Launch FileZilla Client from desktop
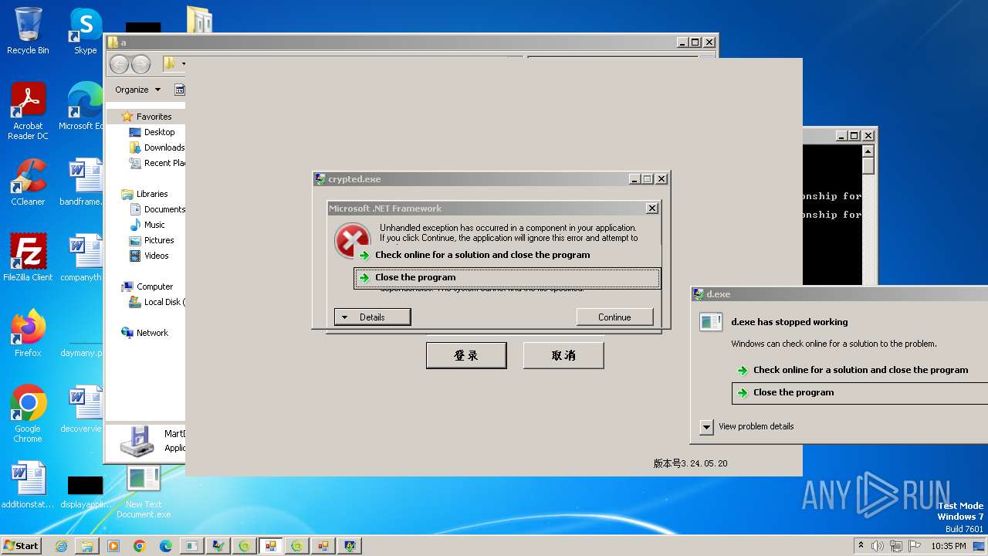988x556 pixels. click(x=28, y=257)
